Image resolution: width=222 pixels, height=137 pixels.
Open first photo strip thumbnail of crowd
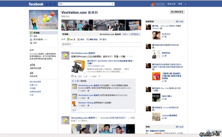69,25
